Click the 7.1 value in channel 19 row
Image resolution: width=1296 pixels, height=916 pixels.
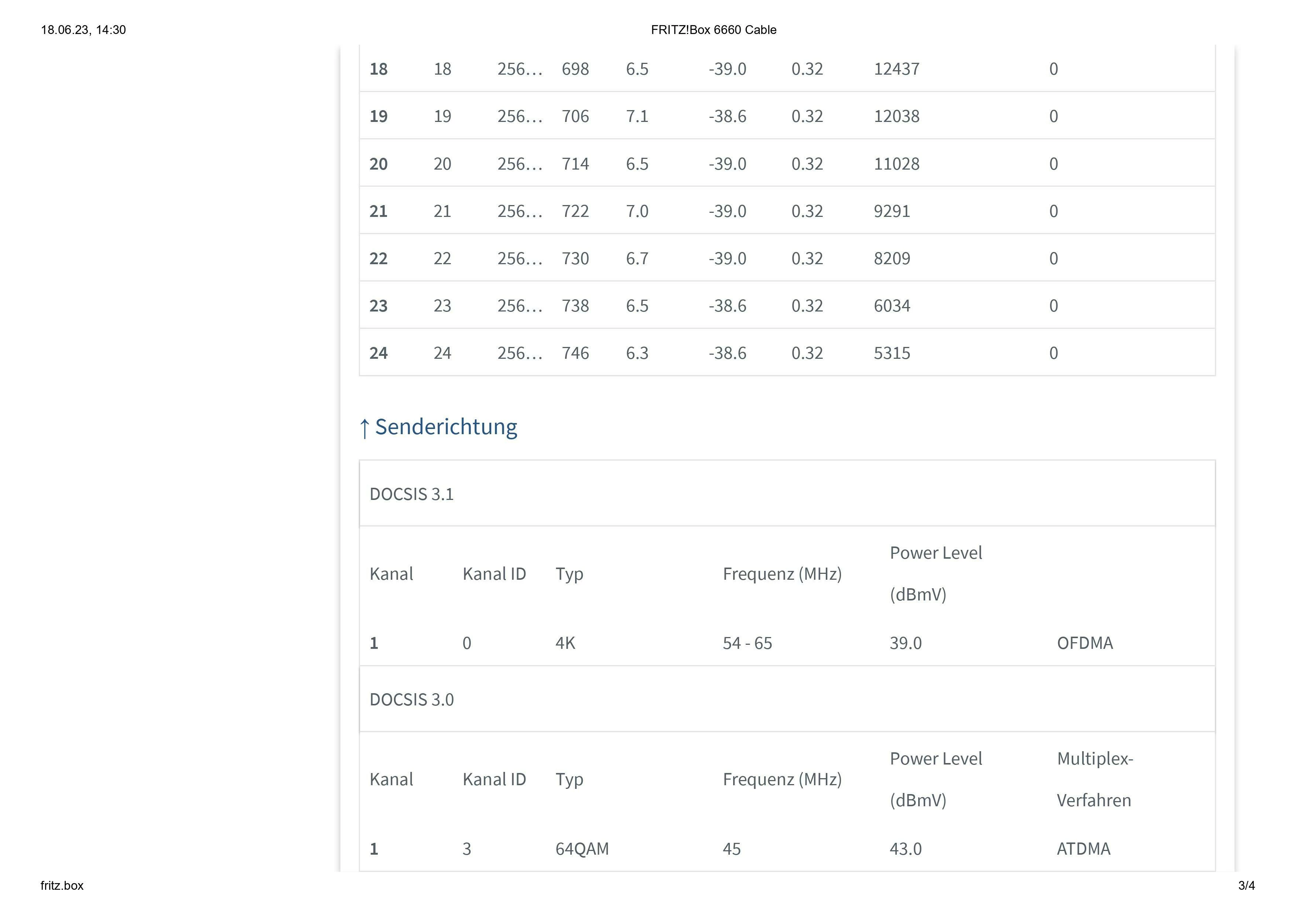637,116
